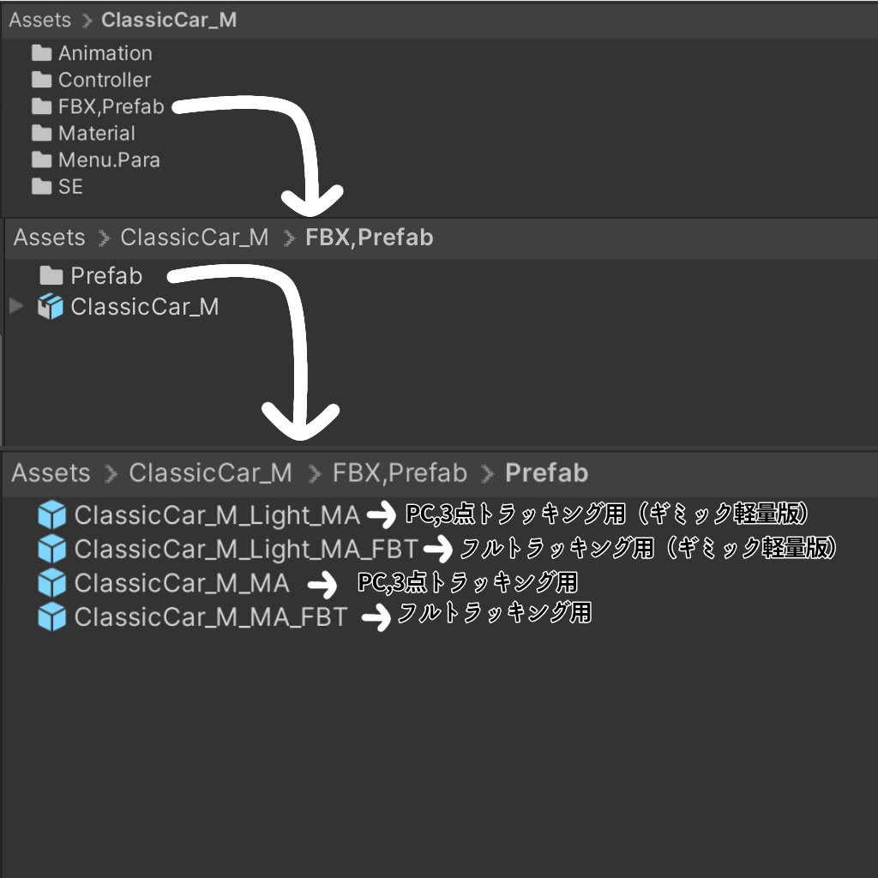Image resolution: width=878 pixels, height=878 pixels.
Task: Click the bold Prefab breadcrumb label
Action: click(x=546, y=472)
